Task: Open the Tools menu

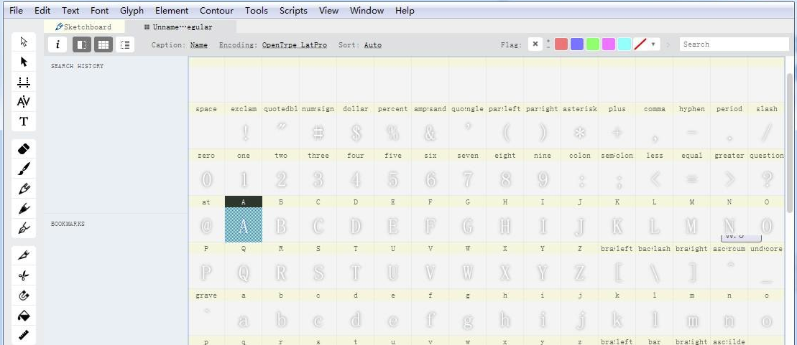Action: (x=256, y=10)
